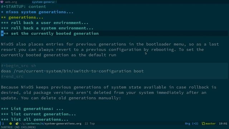Place cursor on the 'doas /run/current-system' command line
This screenshot has height=129, width=229.
(72, 71)
